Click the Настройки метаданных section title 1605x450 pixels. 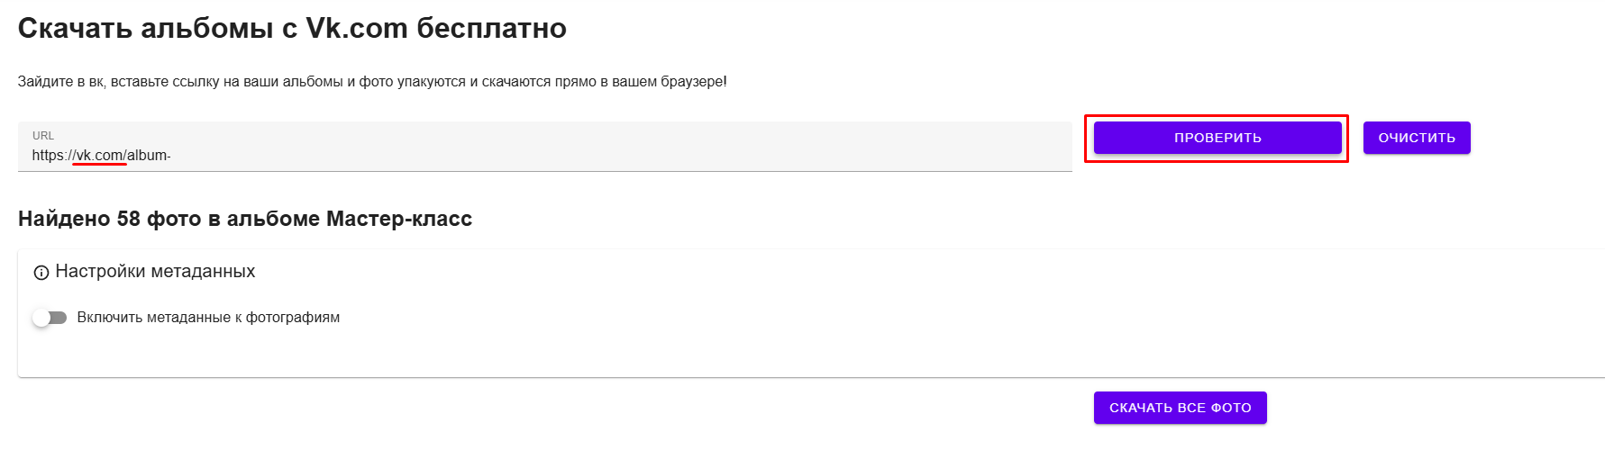coord(155,272)
